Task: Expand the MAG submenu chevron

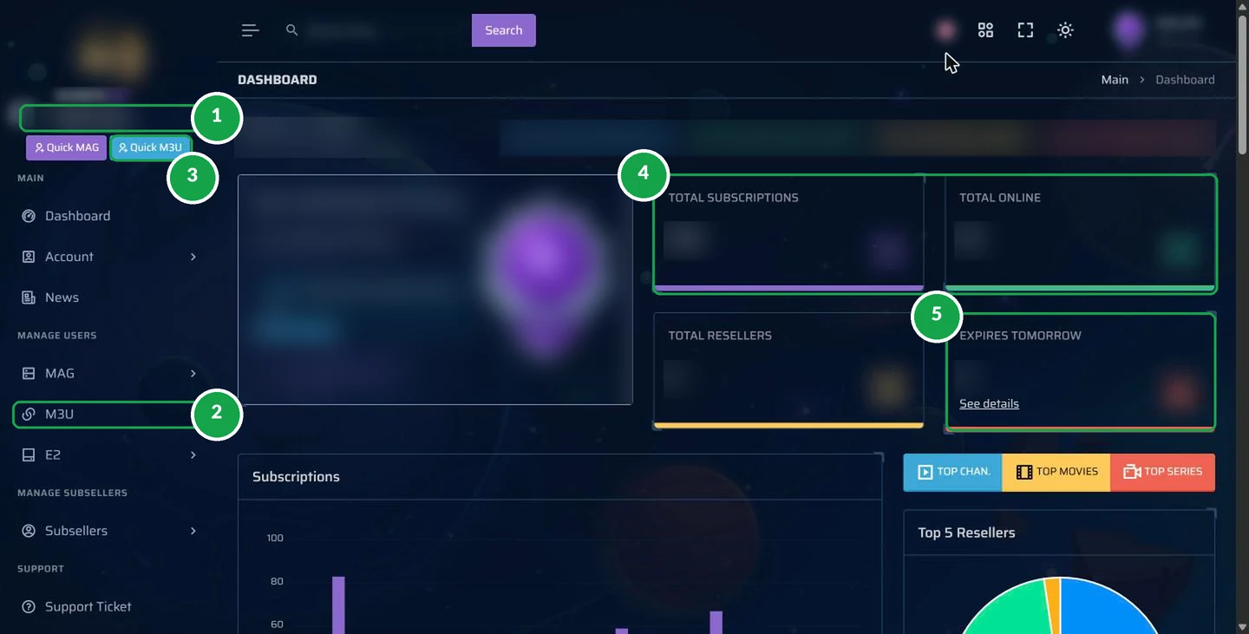Action: click(x=193, y=374)
